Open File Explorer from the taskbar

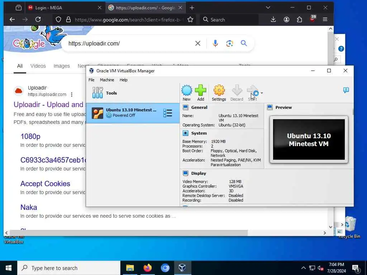click(x=130, y=268)
